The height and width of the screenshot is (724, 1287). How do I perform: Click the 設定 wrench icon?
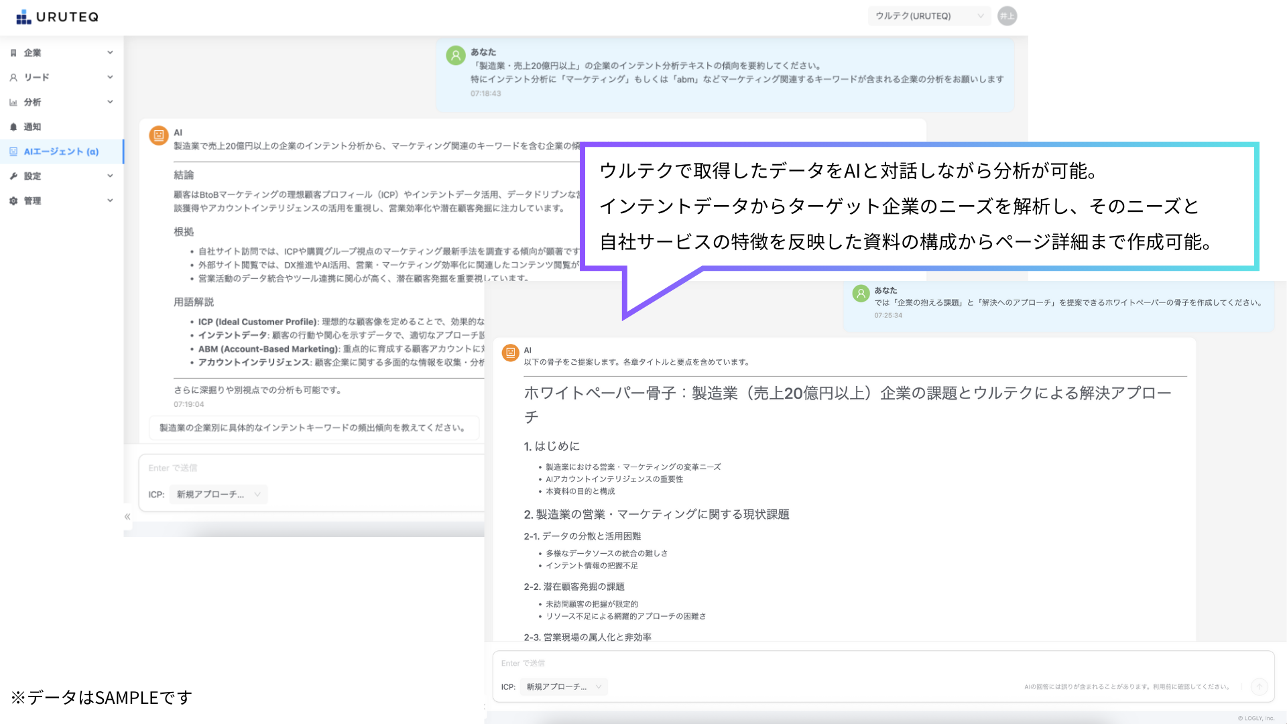[x=13, y=176]
